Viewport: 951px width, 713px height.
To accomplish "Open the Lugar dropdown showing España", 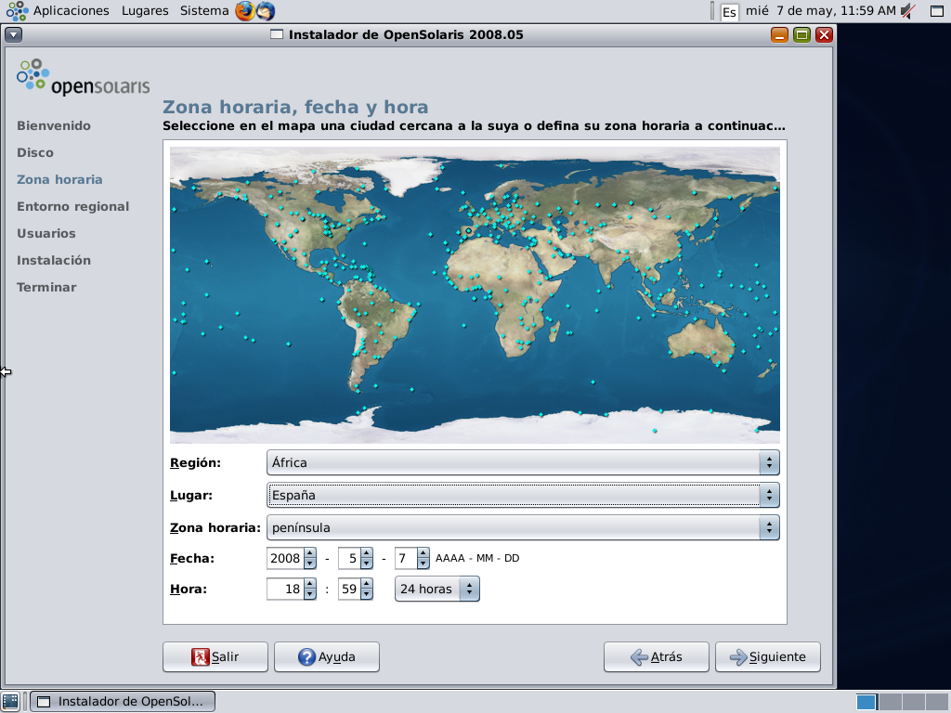I will click(522, 495).
